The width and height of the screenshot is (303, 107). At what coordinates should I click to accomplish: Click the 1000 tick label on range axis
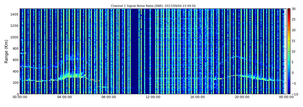[15, 37]
